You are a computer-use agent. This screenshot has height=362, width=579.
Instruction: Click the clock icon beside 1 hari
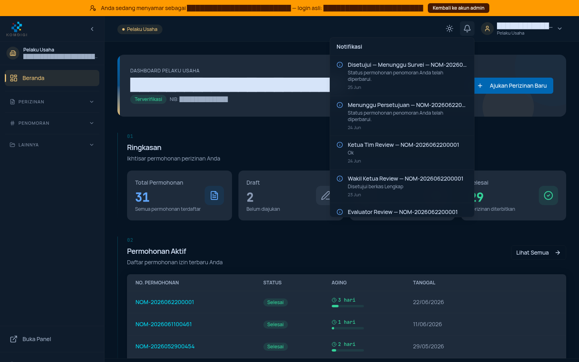coord(334,322)
